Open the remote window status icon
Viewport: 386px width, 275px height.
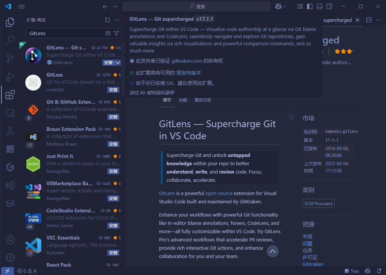click(x=8, y=271)
